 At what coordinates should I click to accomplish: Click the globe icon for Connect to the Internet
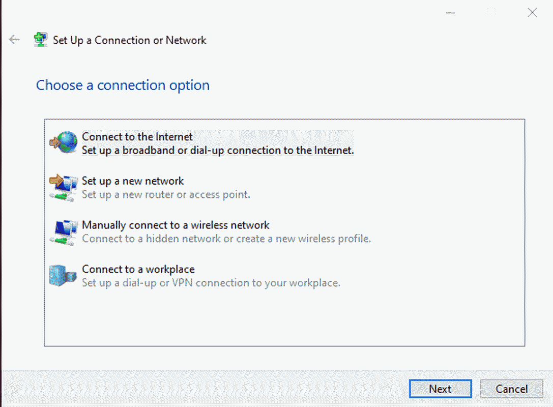coord(64,142)
